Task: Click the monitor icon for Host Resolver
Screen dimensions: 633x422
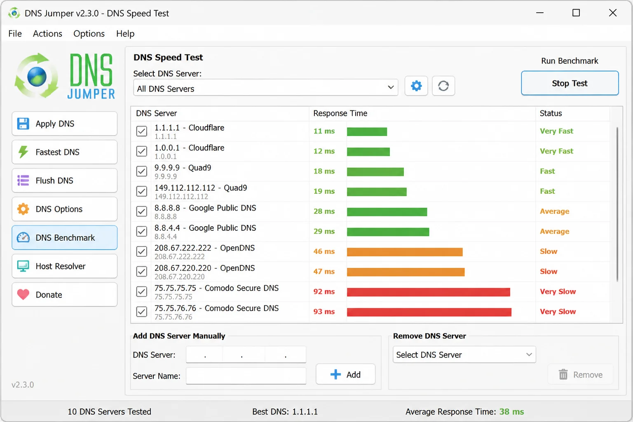Action: [x=23, y=266]
